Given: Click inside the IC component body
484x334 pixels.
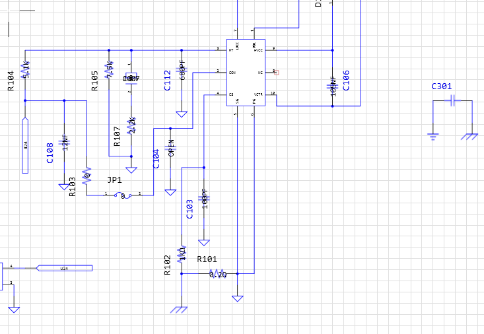Looking at the screenshot, I should pyautogui.click(x=246, y=73).
